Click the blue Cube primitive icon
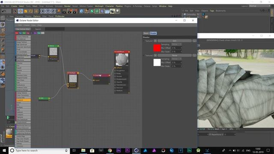The height and width of the screenshot is (154, 274). click(x=81, y=12)
